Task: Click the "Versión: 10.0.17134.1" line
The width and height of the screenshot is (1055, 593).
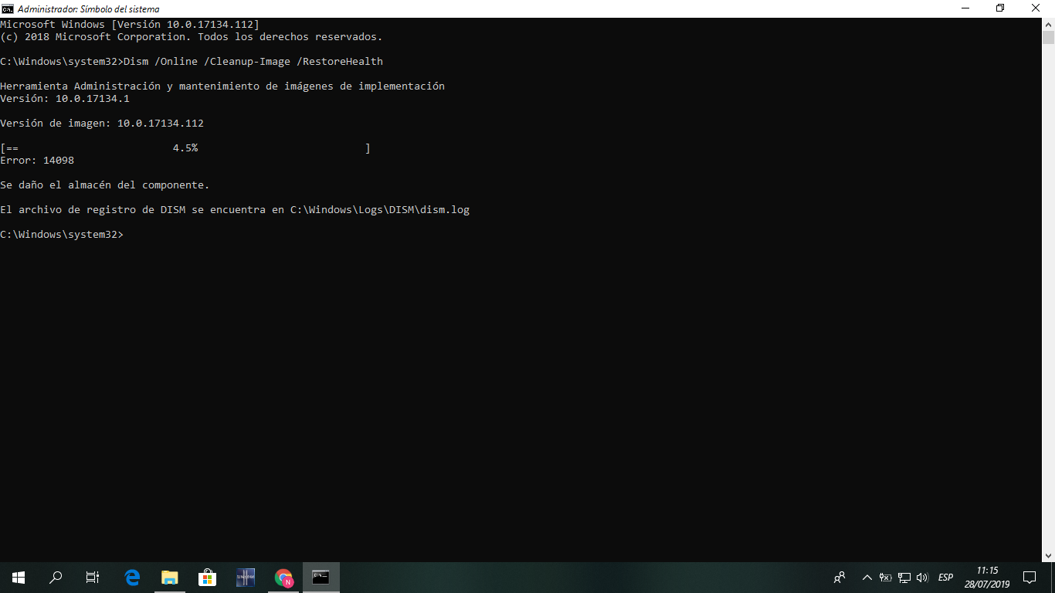Action: click(65, 99)
